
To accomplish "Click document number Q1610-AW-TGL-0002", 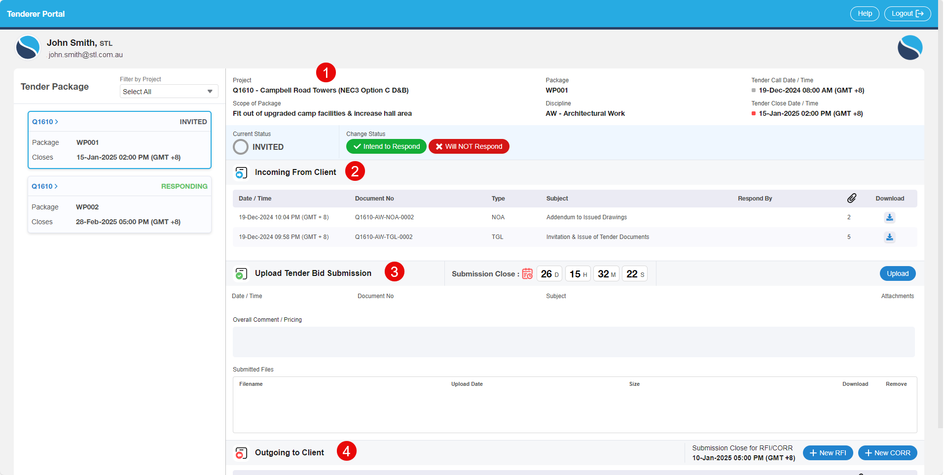I will pyautogui.click(x=384, y=237).
